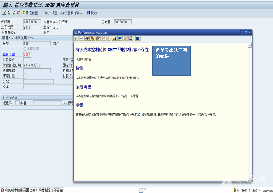
Task: Open 快速数据输入 fast data entry
Action: 72,13
